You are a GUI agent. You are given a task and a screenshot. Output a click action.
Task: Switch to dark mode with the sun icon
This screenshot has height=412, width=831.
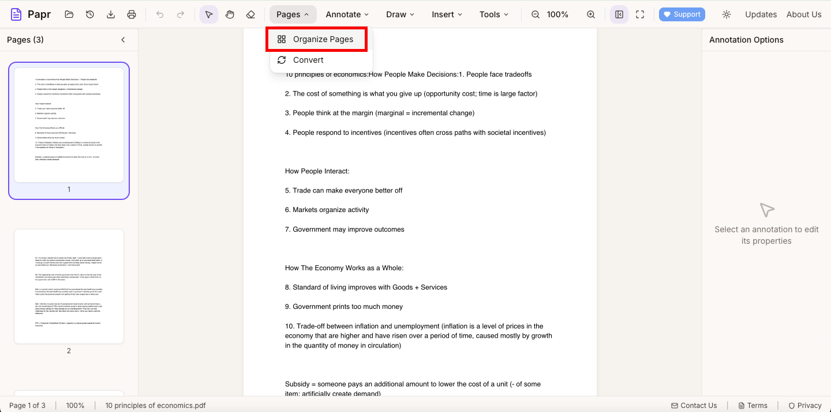pyautogui.click(x=727, y=14)
